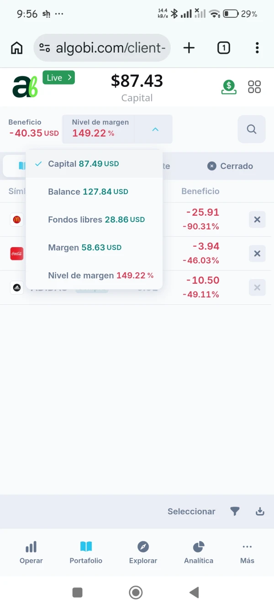Open the four-squares grid menu icon
This screenshot has height=609, width=274.
254,87
